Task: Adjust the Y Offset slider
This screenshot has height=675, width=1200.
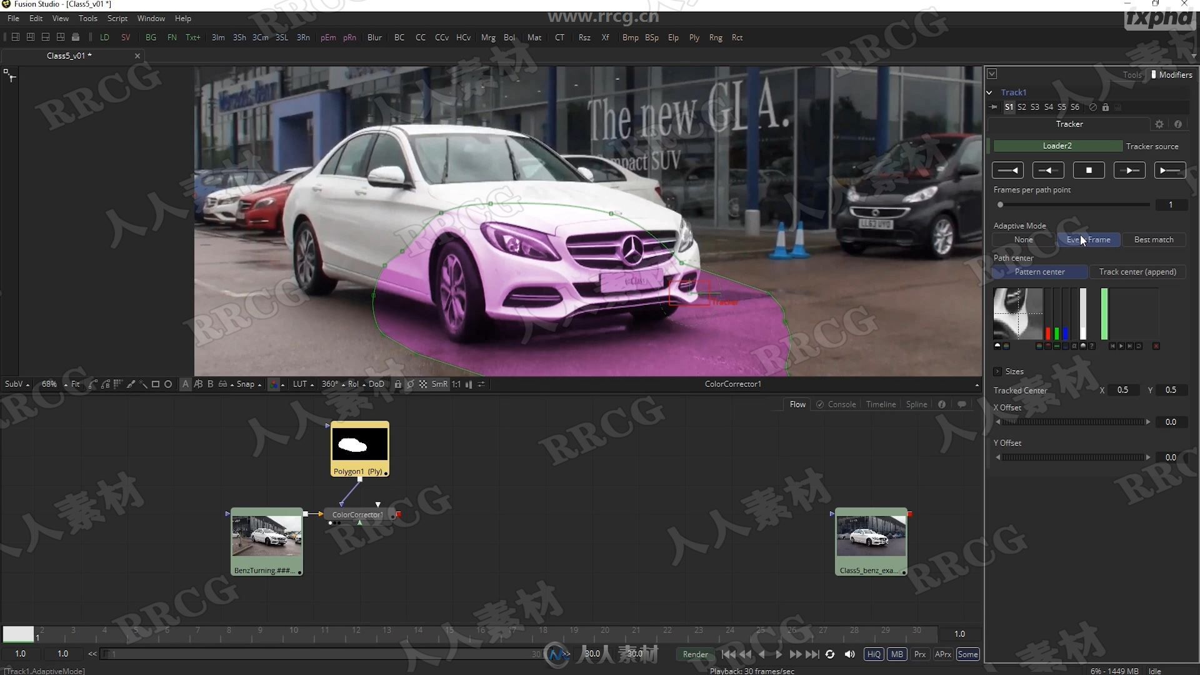Action: click(1072, 457)
